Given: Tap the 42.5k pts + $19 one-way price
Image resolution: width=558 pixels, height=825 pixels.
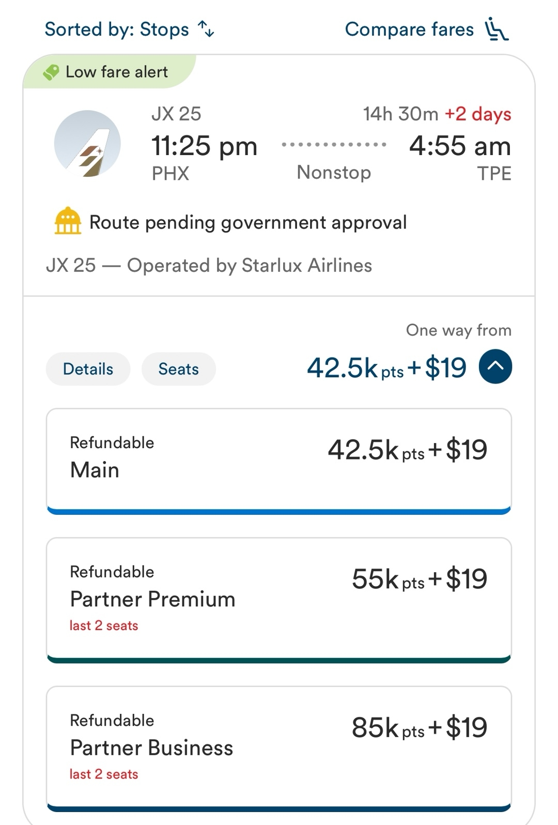Looking at the screenshot, I should [x=386, y=368].
